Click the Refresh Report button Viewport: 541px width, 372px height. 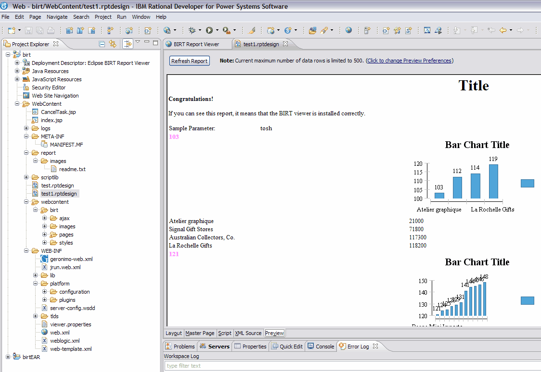click(190, 61)
